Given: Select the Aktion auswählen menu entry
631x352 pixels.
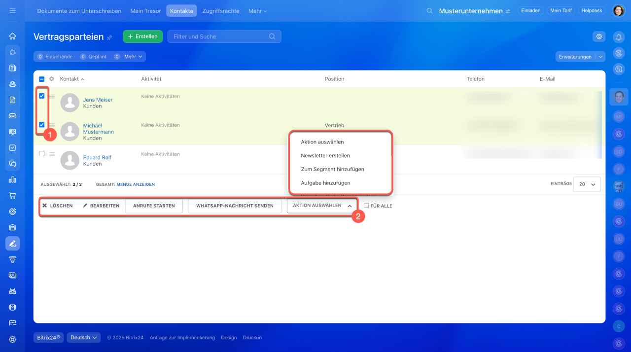Looking at the screenshot, I should click(322, 142).
